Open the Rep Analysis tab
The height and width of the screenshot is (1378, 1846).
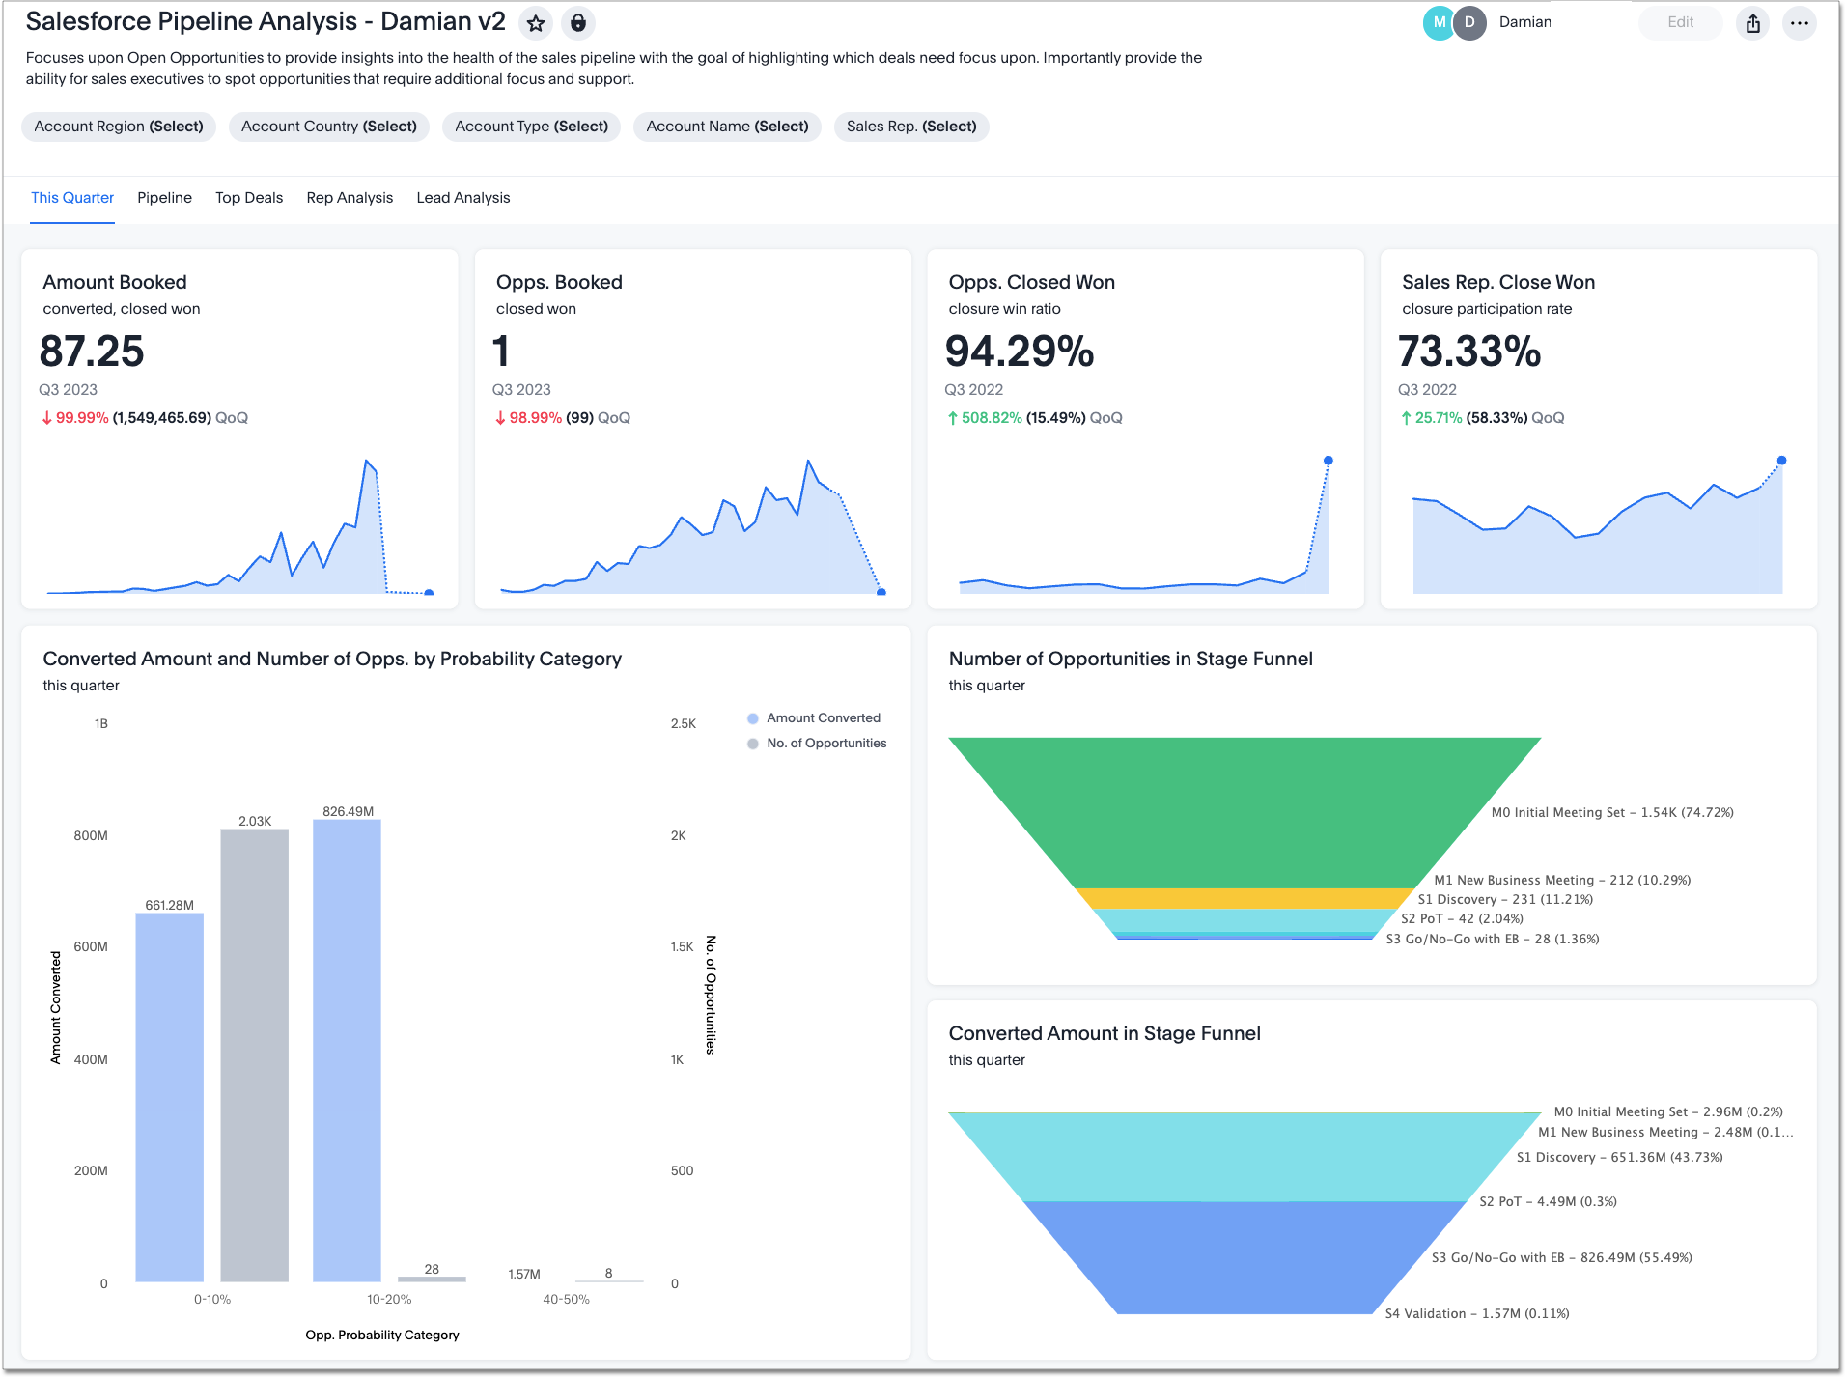(x=350, y=198)
